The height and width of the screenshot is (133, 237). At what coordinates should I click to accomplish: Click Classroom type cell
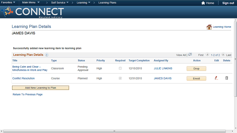(x=57, y=68)
